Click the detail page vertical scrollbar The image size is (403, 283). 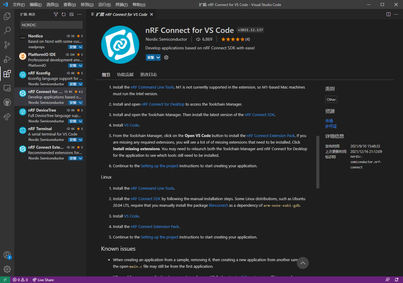pyautogui.click(x=318, y=162)
